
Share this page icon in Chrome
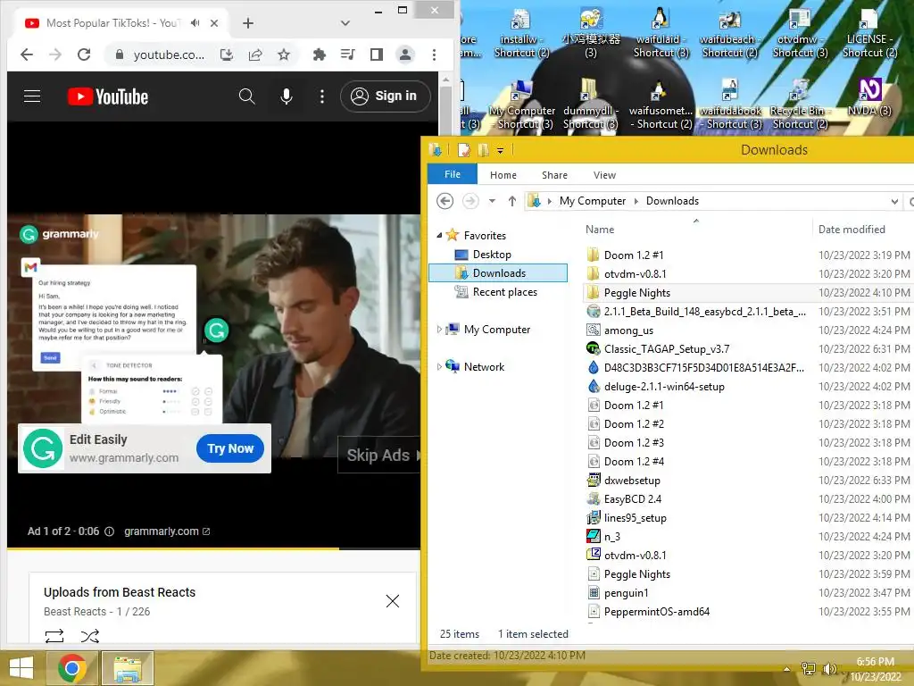point(255,54)
